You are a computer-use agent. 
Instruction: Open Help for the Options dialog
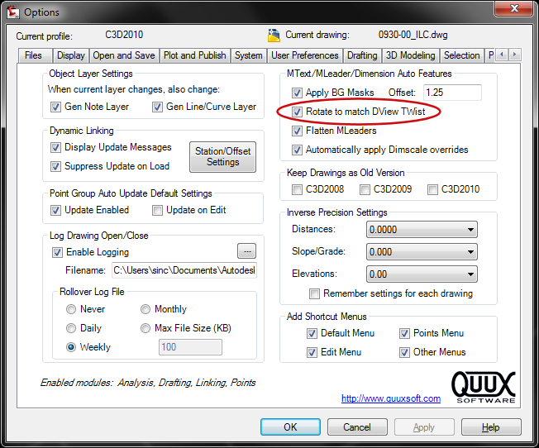[x=491, y=427]
